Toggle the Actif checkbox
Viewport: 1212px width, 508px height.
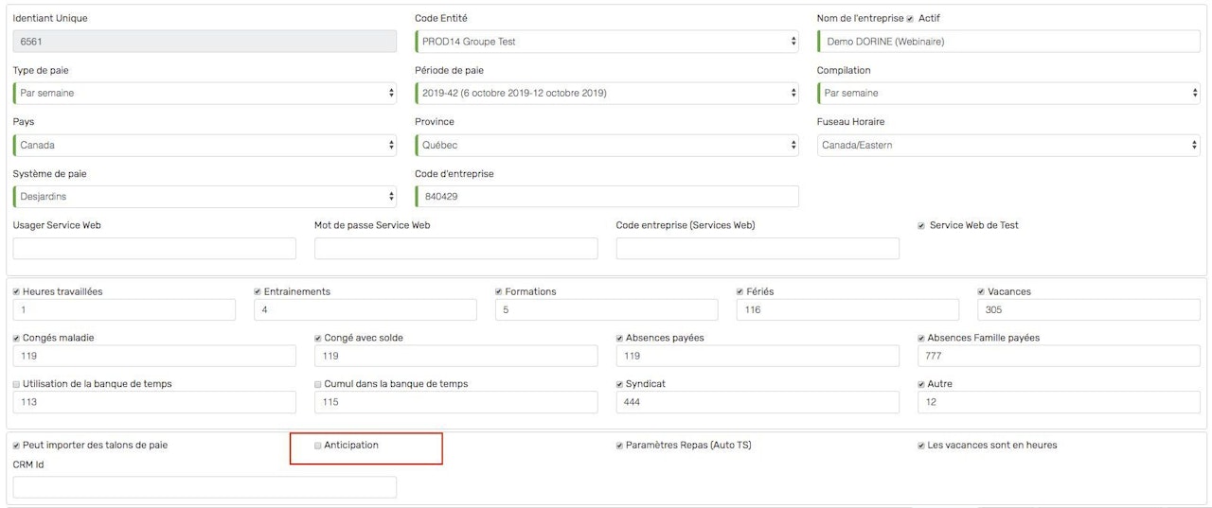(910, 19)
